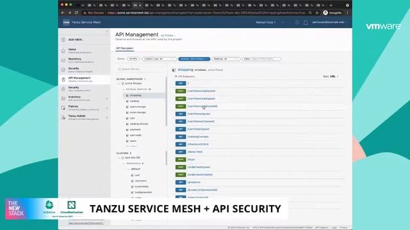Open the Inventory menu item
This screenshot has width=410, height=230.
tap(84, 98)
